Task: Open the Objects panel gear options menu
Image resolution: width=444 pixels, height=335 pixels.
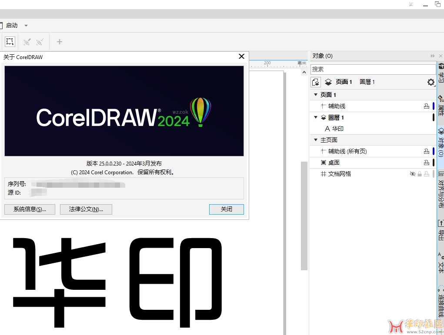Action: pos(431,82)
